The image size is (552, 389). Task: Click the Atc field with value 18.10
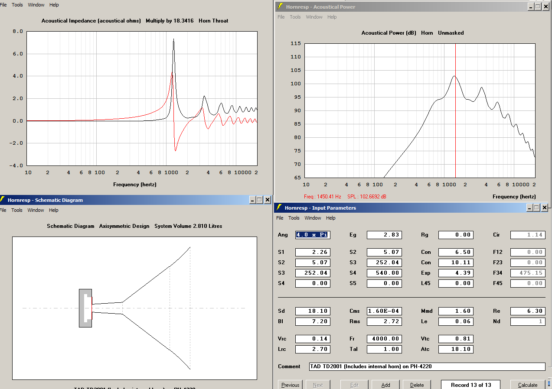pyautogui.click(x=456, y=349)
